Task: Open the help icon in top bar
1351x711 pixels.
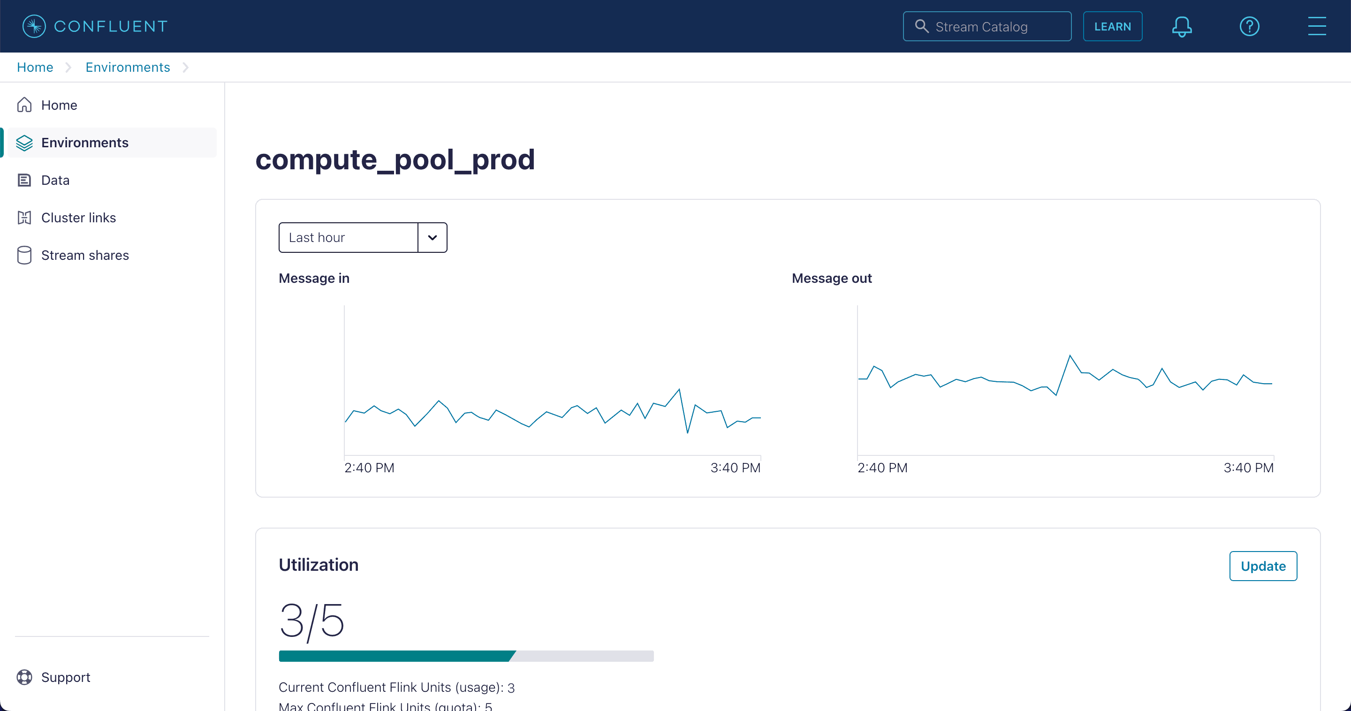Action: coord(1250,26)
